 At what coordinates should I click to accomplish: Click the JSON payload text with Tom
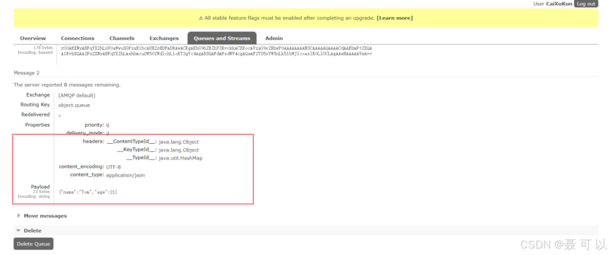(x=88, y=192)
